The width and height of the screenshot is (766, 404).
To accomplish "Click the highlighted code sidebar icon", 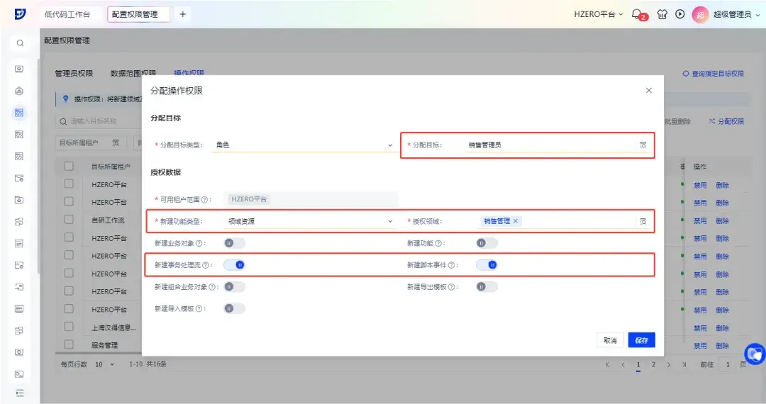I will click(x=19, y=113).
